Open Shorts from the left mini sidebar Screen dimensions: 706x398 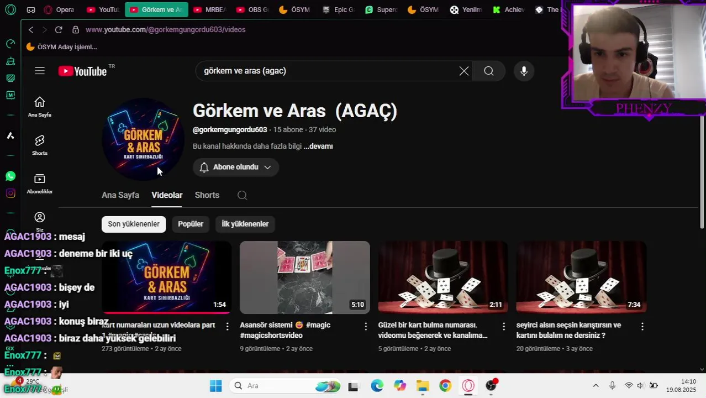(39, 145)
